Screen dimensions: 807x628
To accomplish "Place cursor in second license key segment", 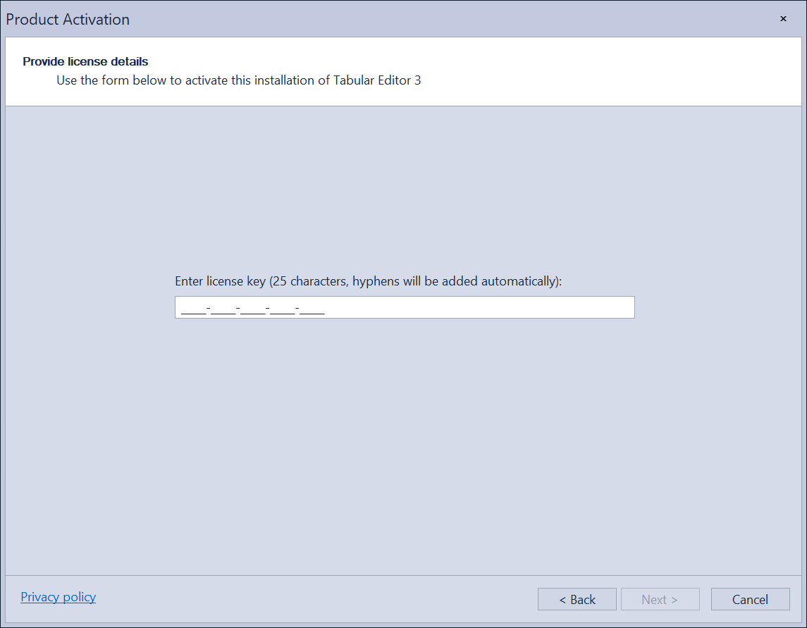I will [x=223, y=309].
